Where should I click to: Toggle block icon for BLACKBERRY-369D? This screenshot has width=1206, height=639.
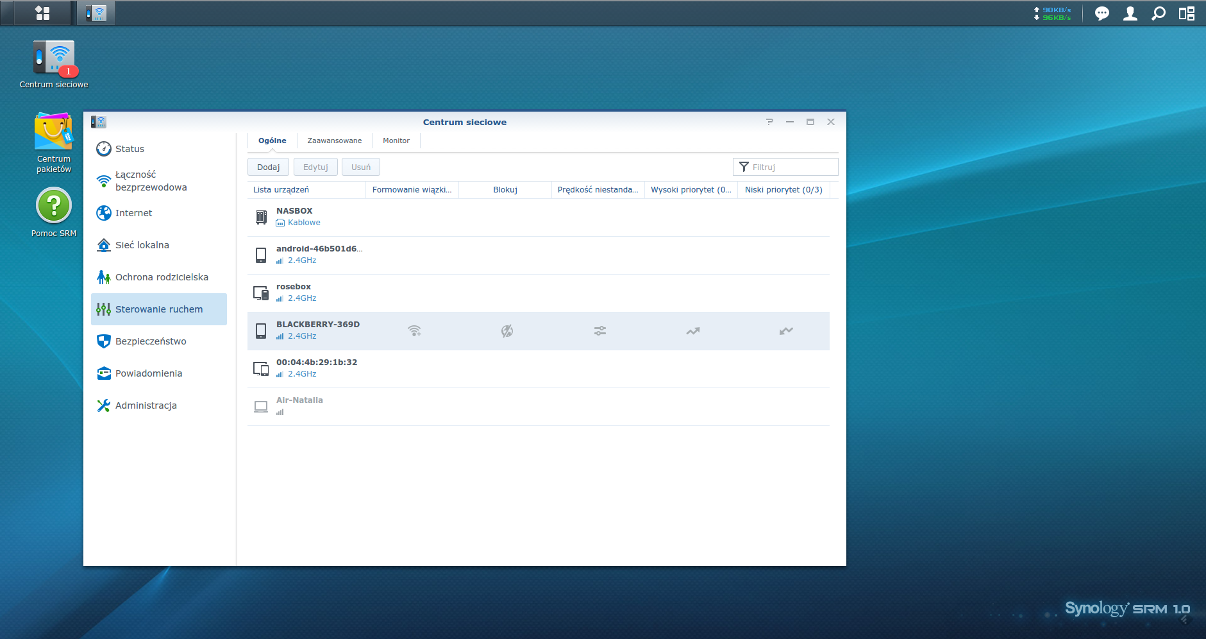click(x=507, y=331)
